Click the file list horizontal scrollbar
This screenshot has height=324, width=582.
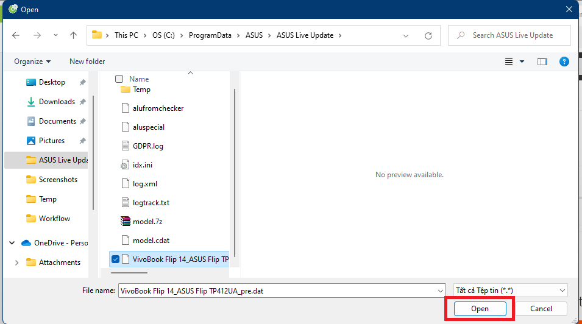[129, 273]
